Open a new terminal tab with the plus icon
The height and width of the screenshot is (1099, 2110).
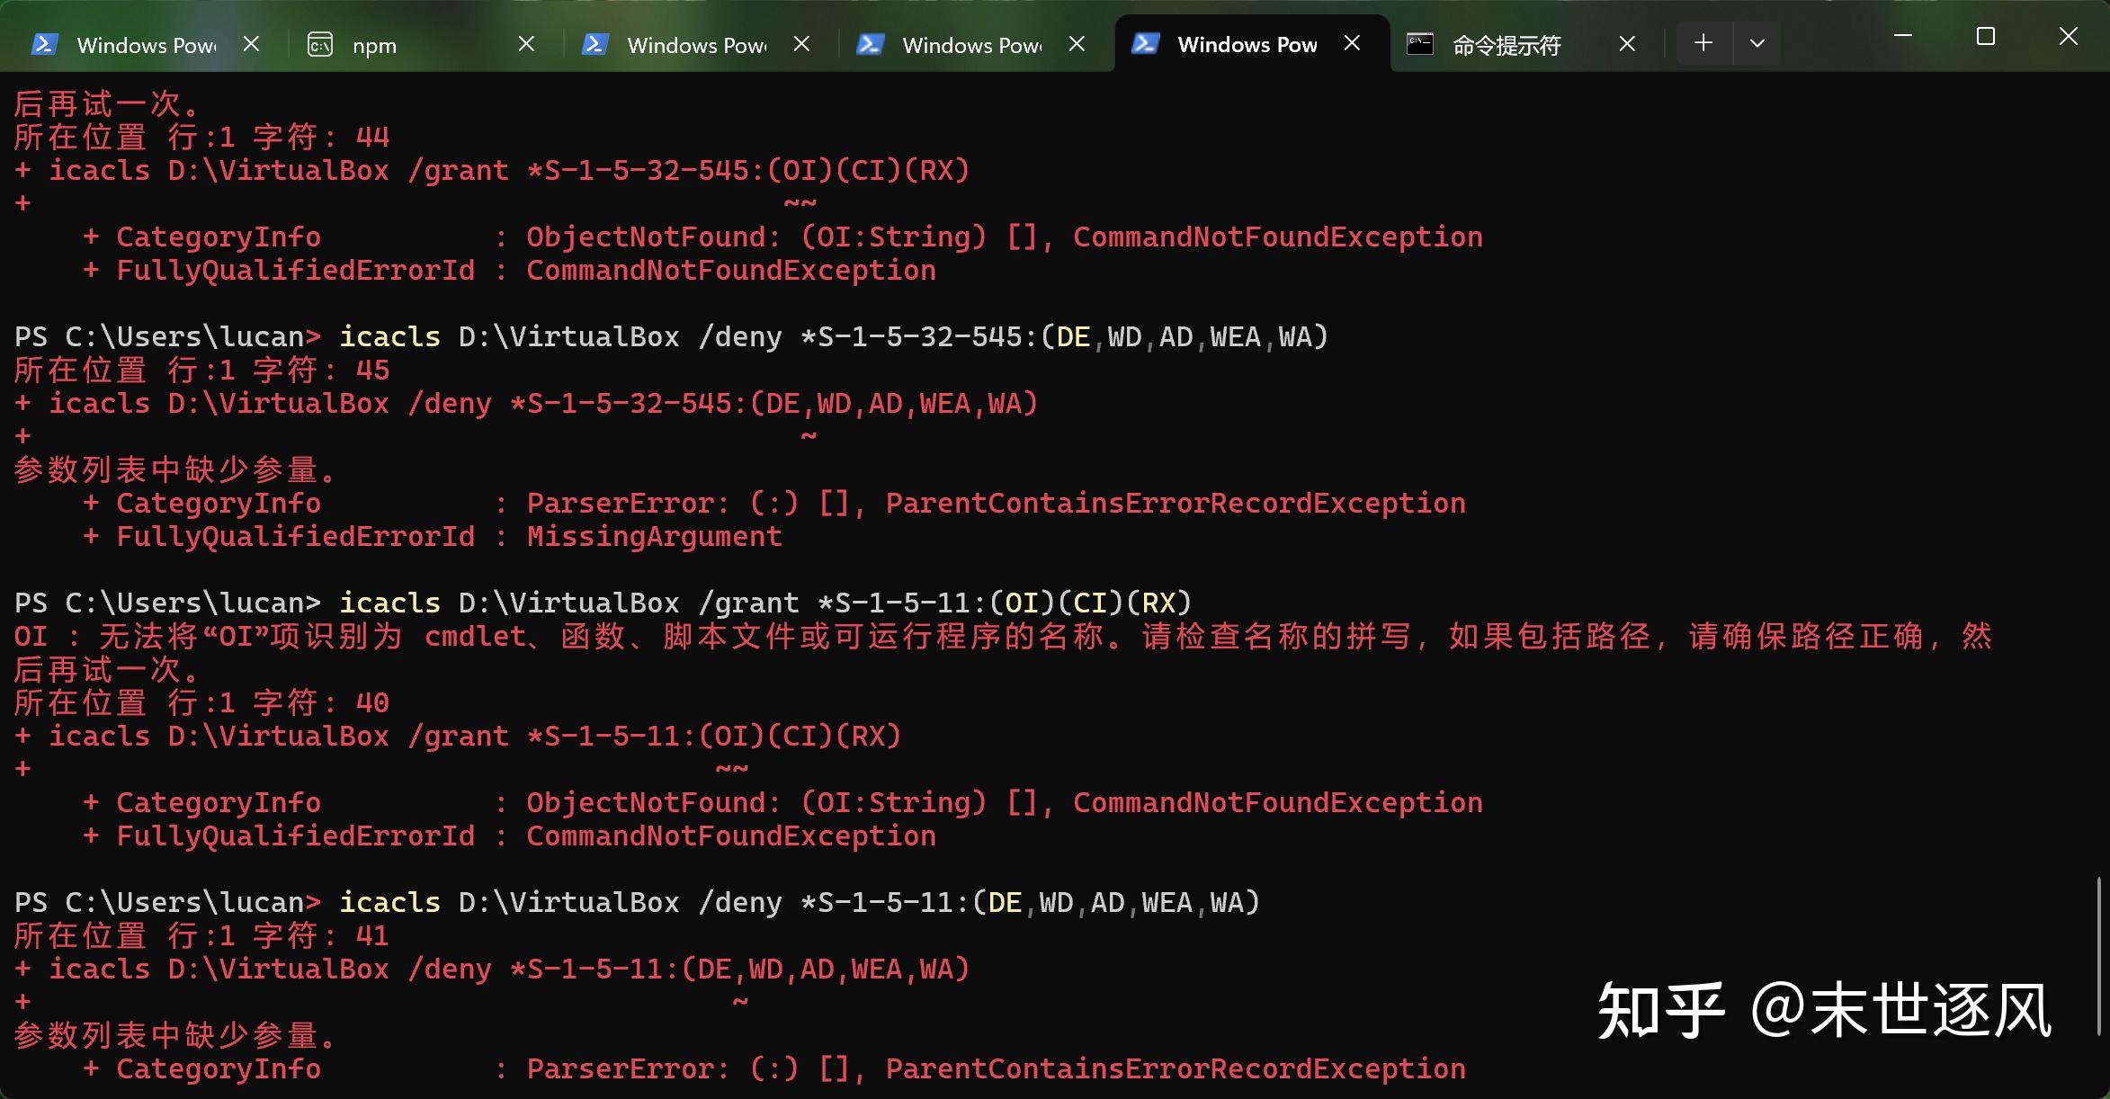(x=1703, y=42)
